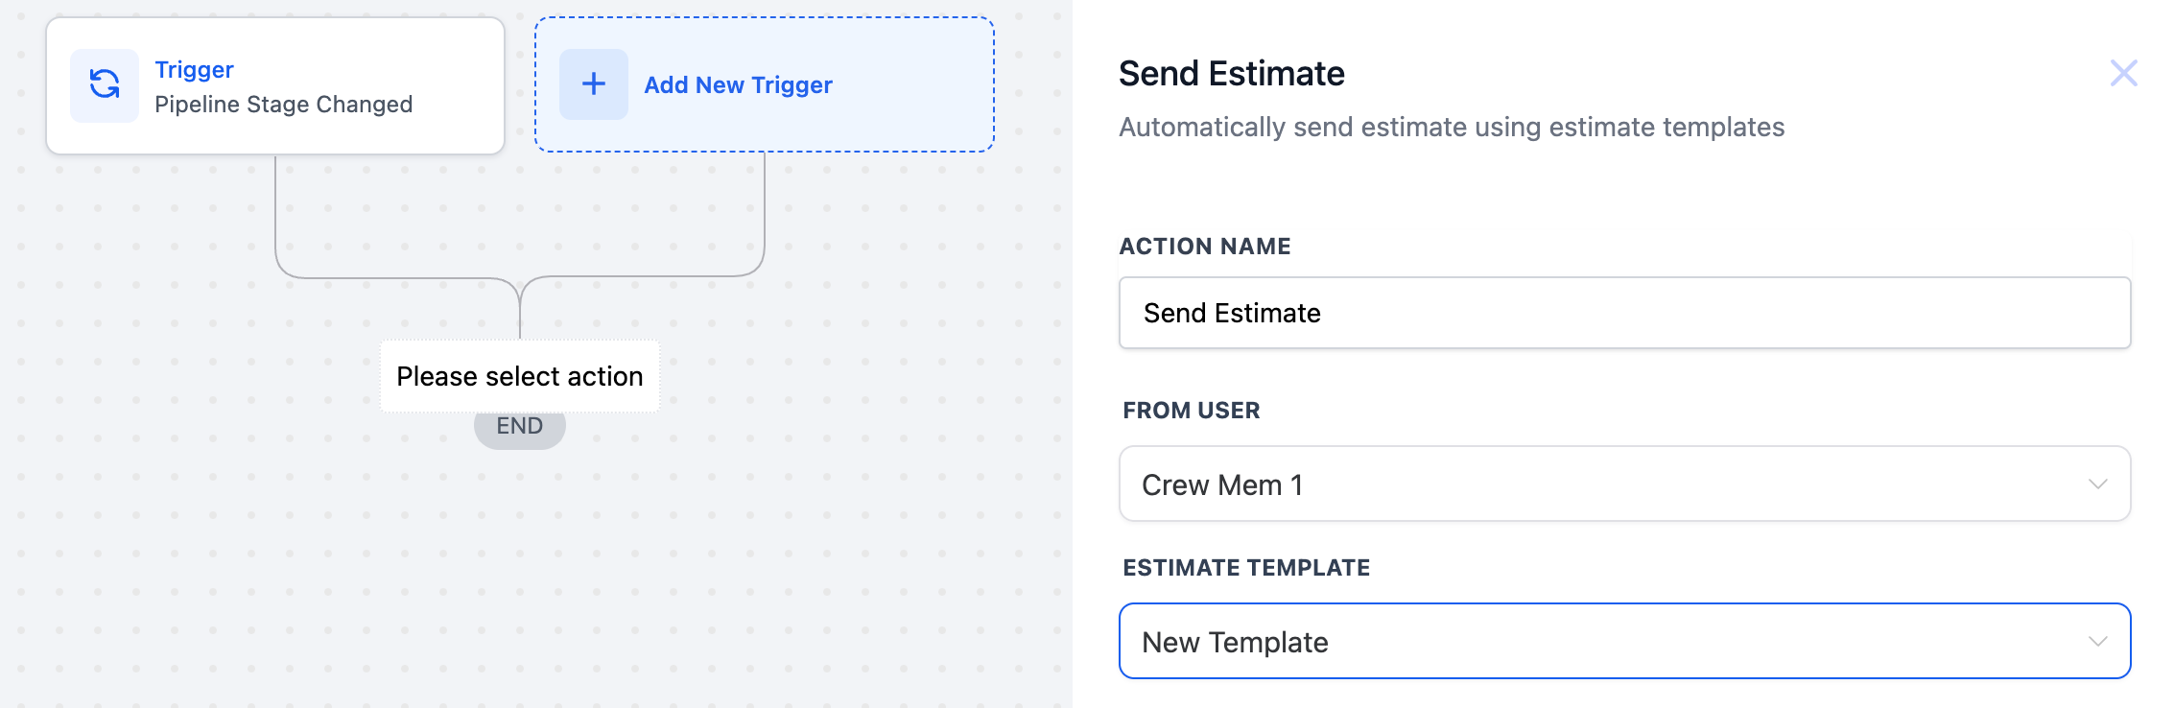Click the plus icon for new trigger
This screenshot has height=708, width=2174.
pos(594,84)
